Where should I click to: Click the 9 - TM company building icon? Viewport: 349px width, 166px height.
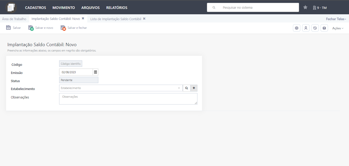tap(314, 8)
